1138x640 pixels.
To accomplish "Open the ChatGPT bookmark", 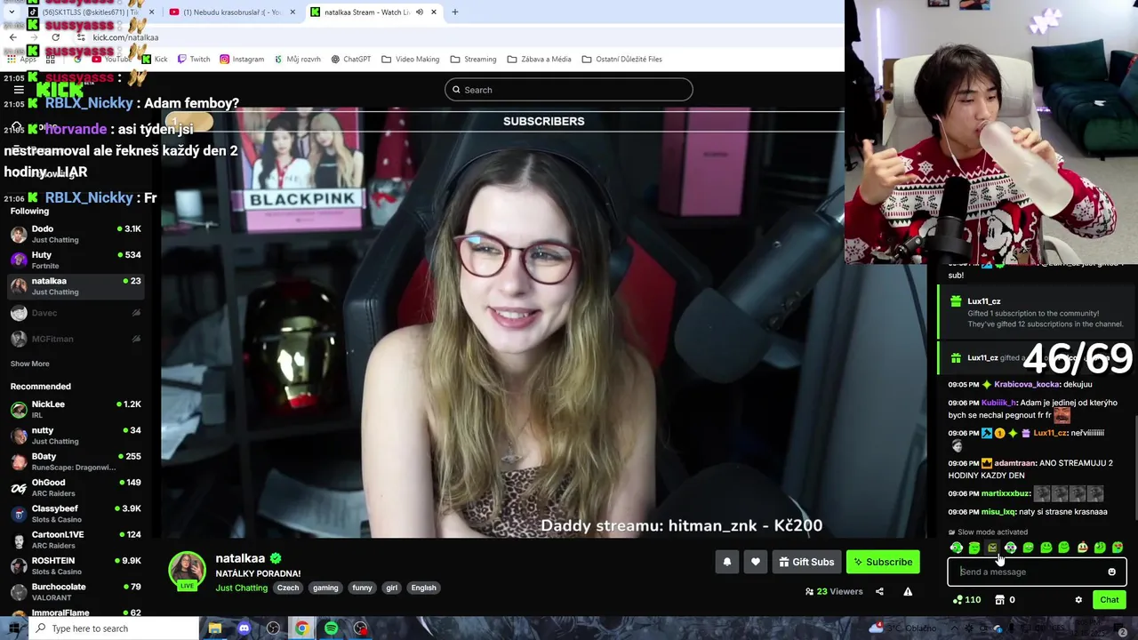I will click(350, 59).
